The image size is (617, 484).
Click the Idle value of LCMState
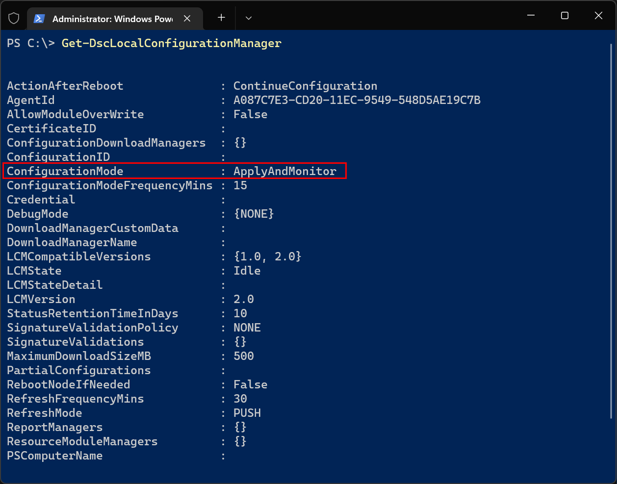pos(247,271)
